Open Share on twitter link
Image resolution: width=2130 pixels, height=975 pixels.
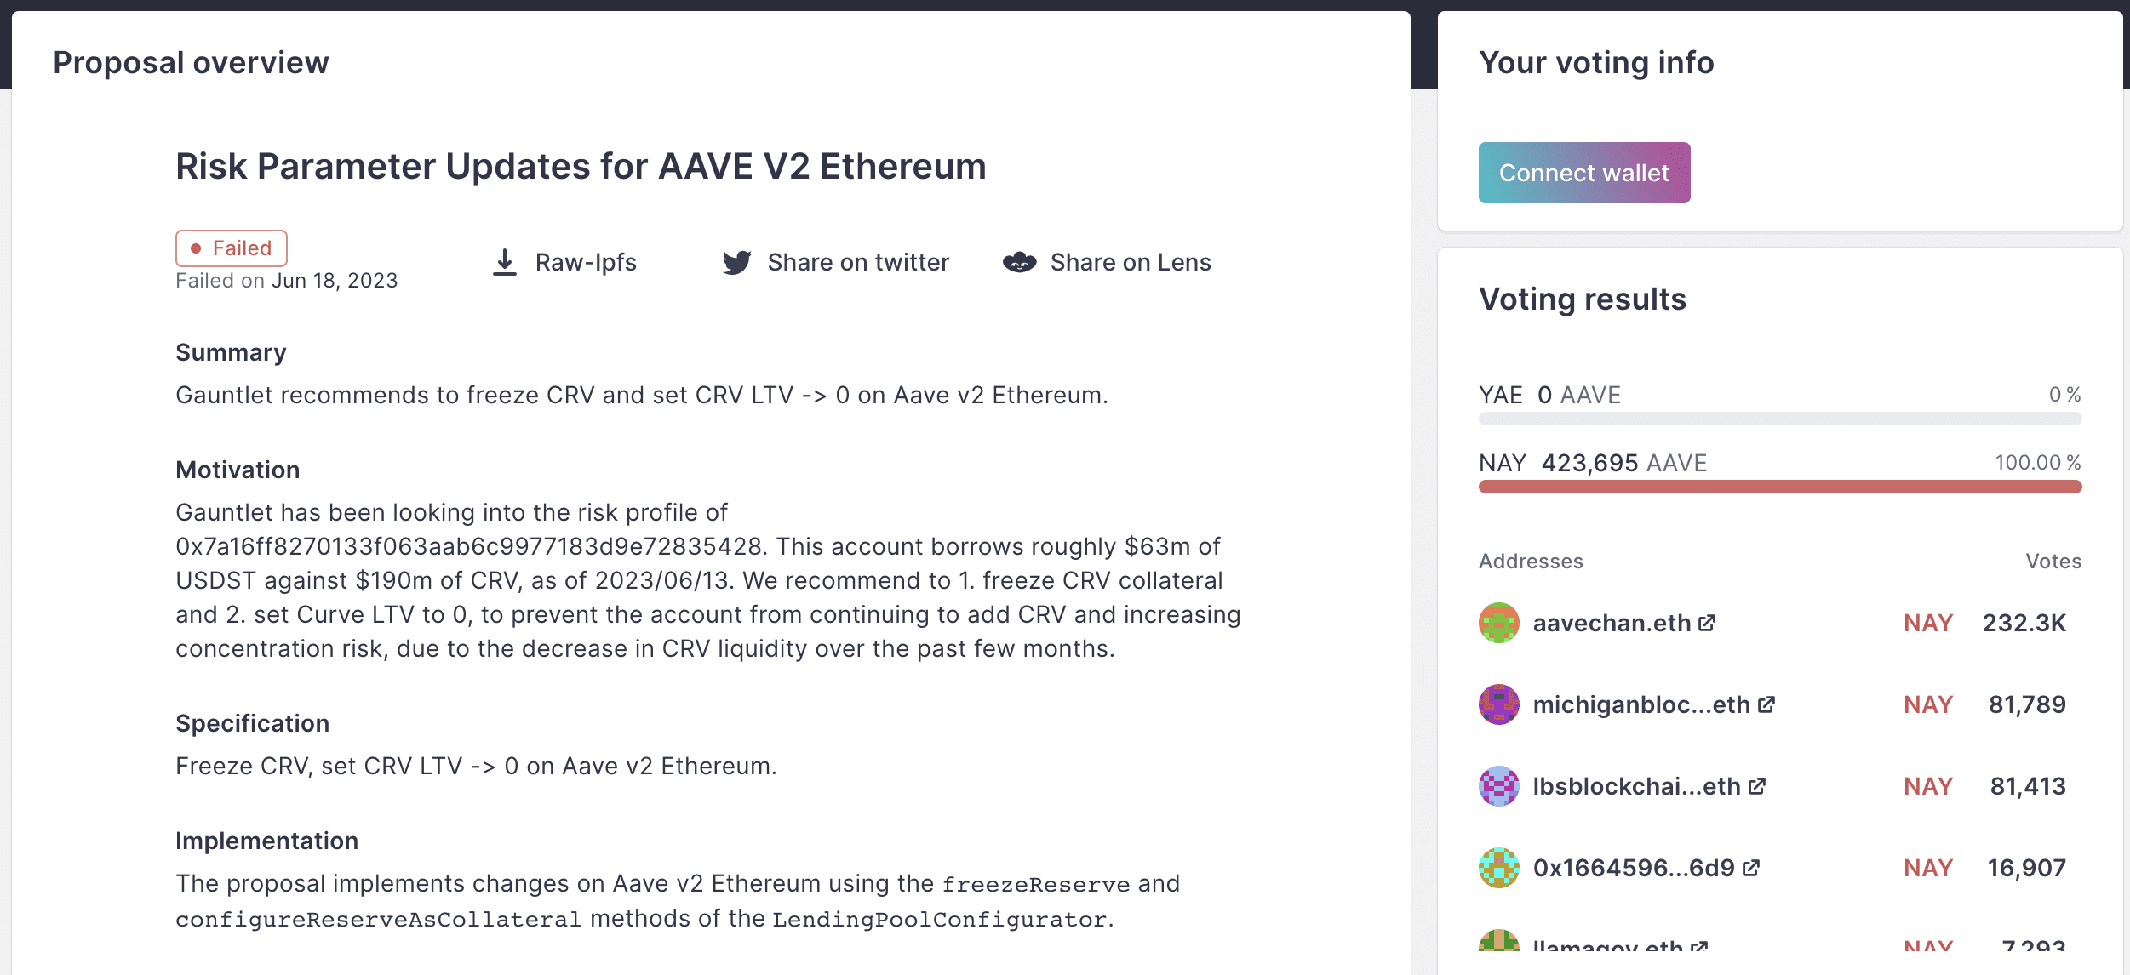click(x=858, y=262)
